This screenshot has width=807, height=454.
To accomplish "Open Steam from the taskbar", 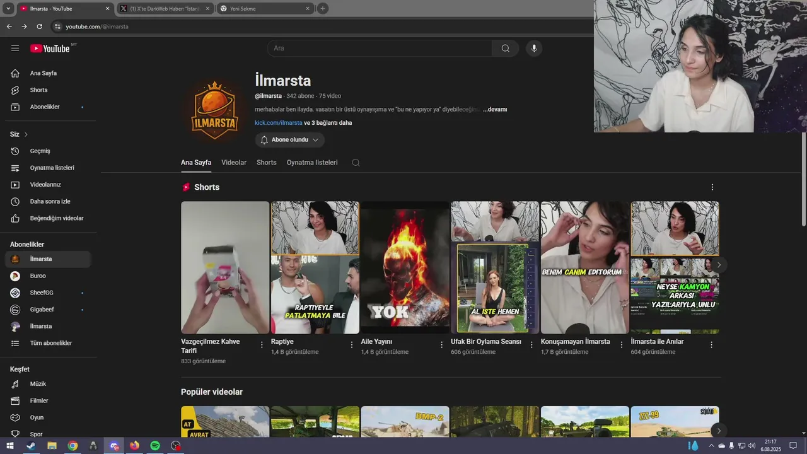I will [30, 446].
